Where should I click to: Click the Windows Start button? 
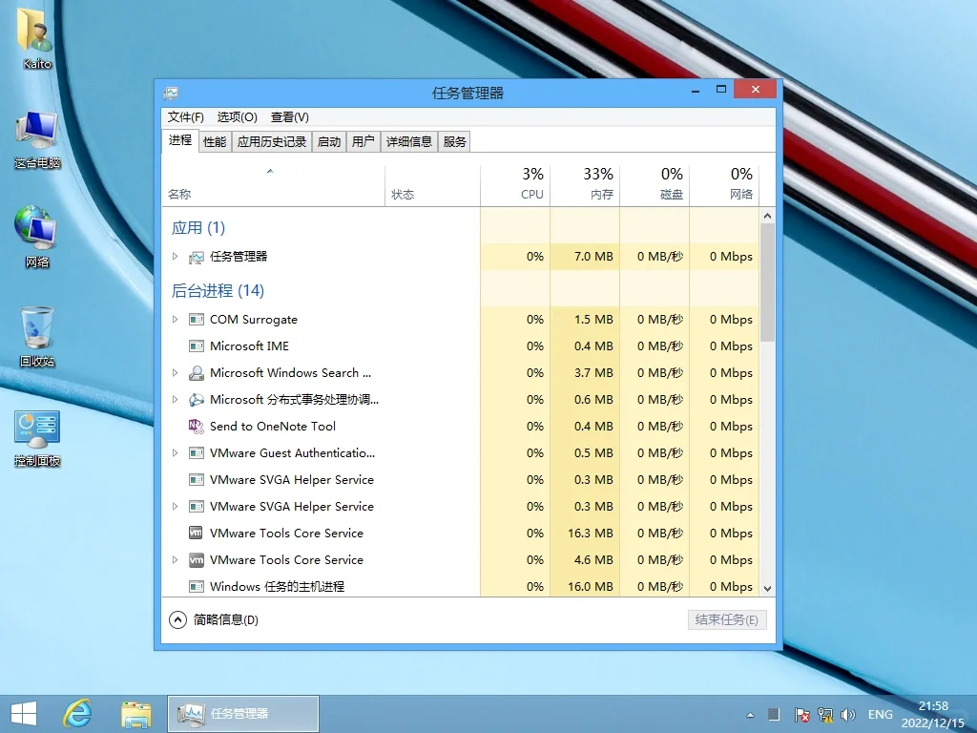[x=23, y=713]
